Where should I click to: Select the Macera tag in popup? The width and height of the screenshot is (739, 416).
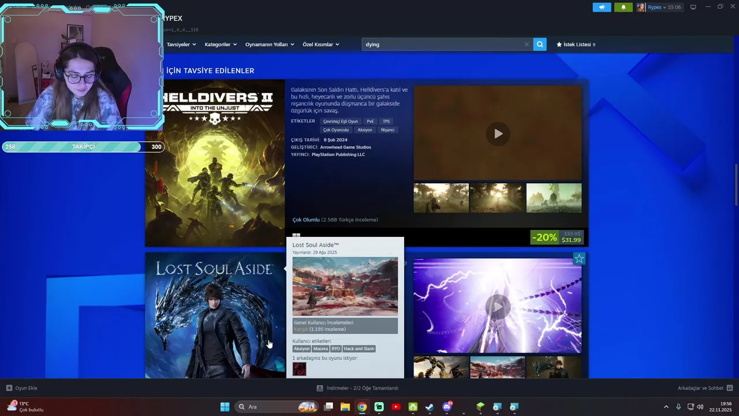click(x=320, y=348)
